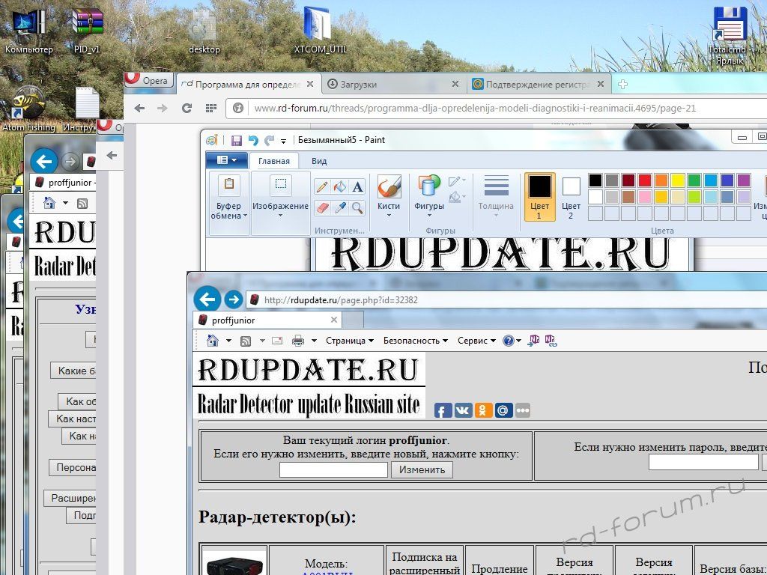Viewport: 767px width, 575px height.
Task: Pick the red color swatch in palette
Action: [644, 180]
